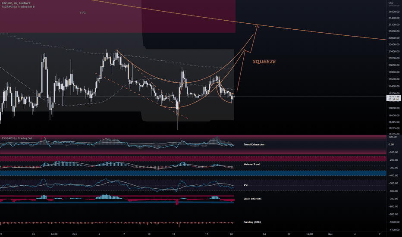This screenshot has height=237, width=402.
Task: Click the -700.00 indicator scale label
Action: coord(393,199)
